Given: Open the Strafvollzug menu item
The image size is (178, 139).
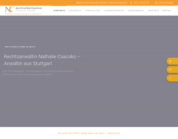Looking at the screenshot, I should [x=93, y=11].
